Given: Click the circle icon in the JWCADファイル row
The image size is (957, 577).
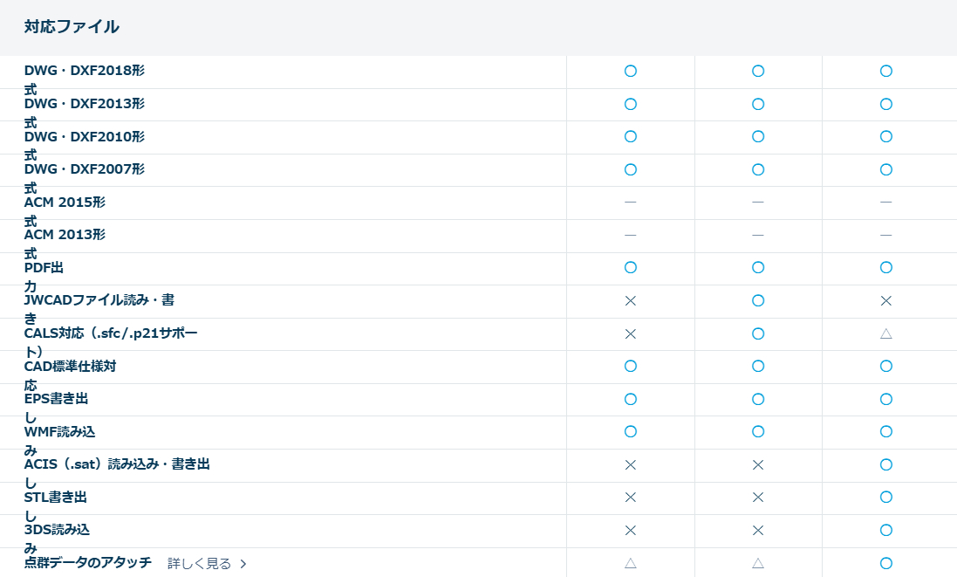Looking at the screenshot, I should pyautogui.click(x=758, y=300).
